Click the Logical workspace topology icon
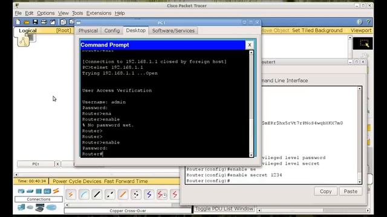This screenshot has width=387, height=217. 24,42
